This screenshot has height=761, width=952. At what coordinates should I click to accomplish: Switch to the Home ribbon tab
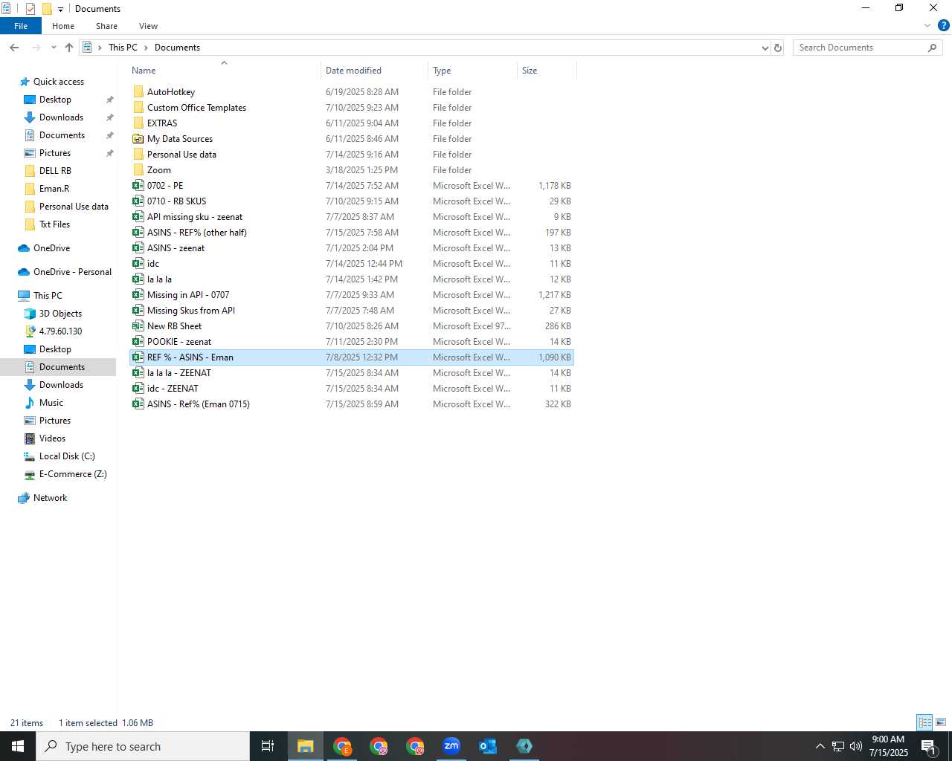[63, 26]
